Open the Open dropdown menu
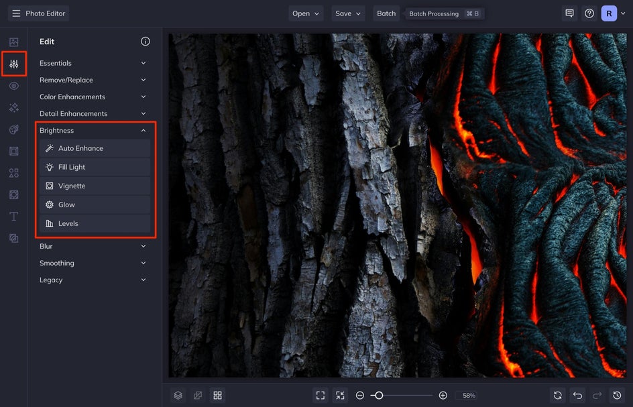The width and height of the screenshot is (633, 407). click(x=306, y=13)
